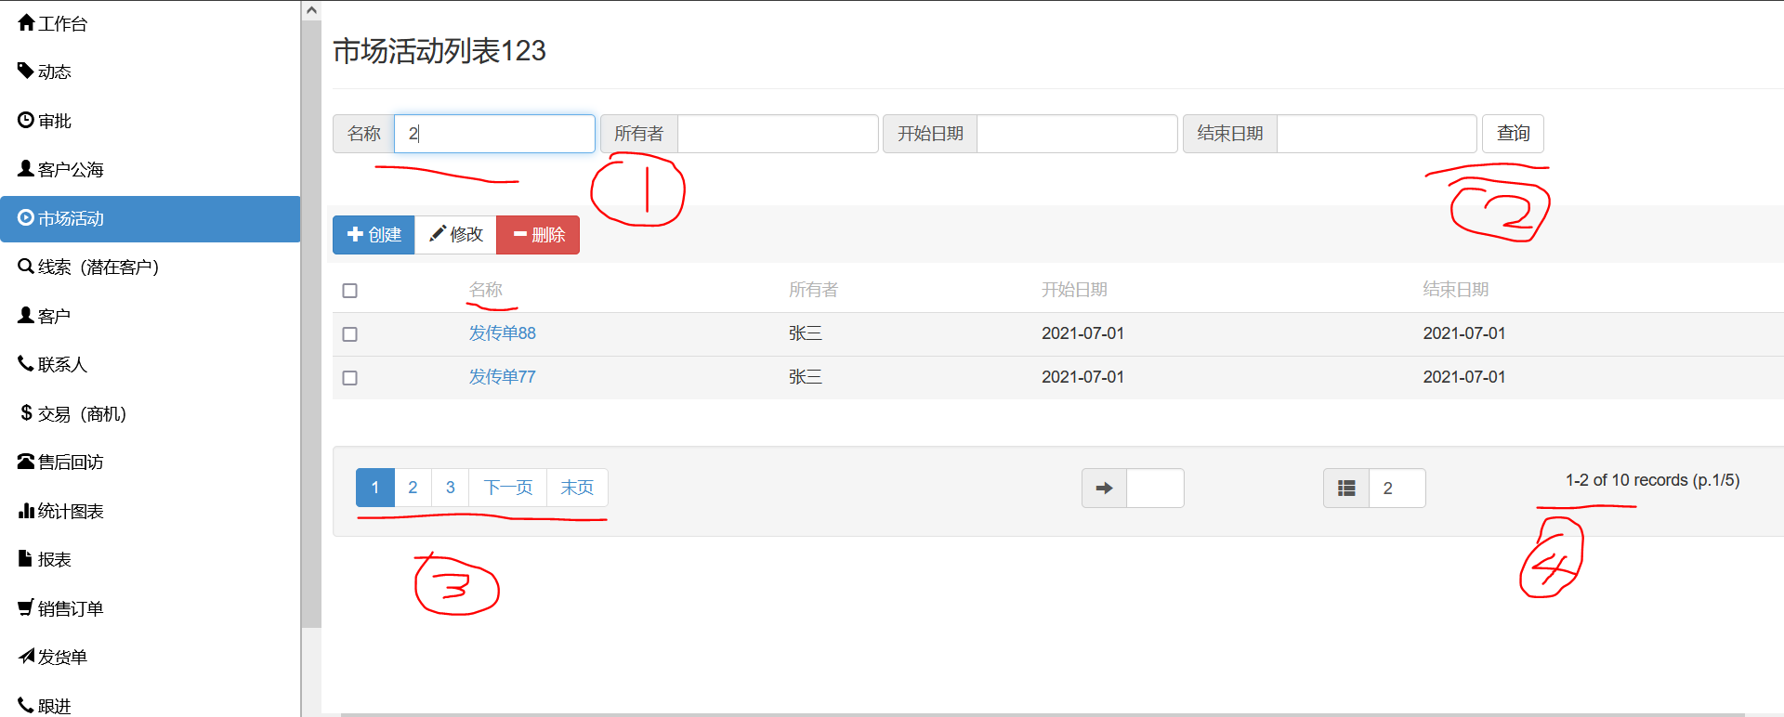Click the 所有者 column header
The image size is (1784, 717).
813,290
